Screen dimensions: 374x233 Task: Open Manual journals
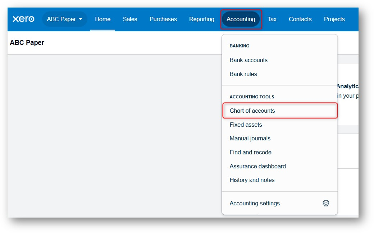[x=279, y=139]
